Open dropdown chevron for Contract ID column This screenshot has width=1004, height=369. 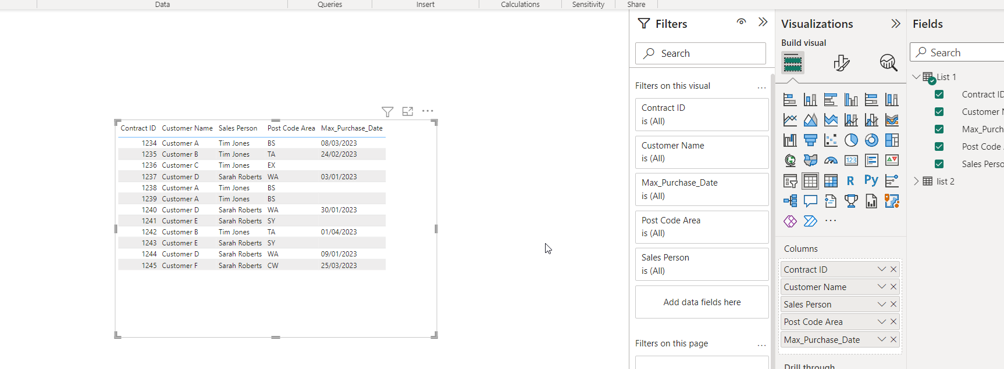point(882,269)
